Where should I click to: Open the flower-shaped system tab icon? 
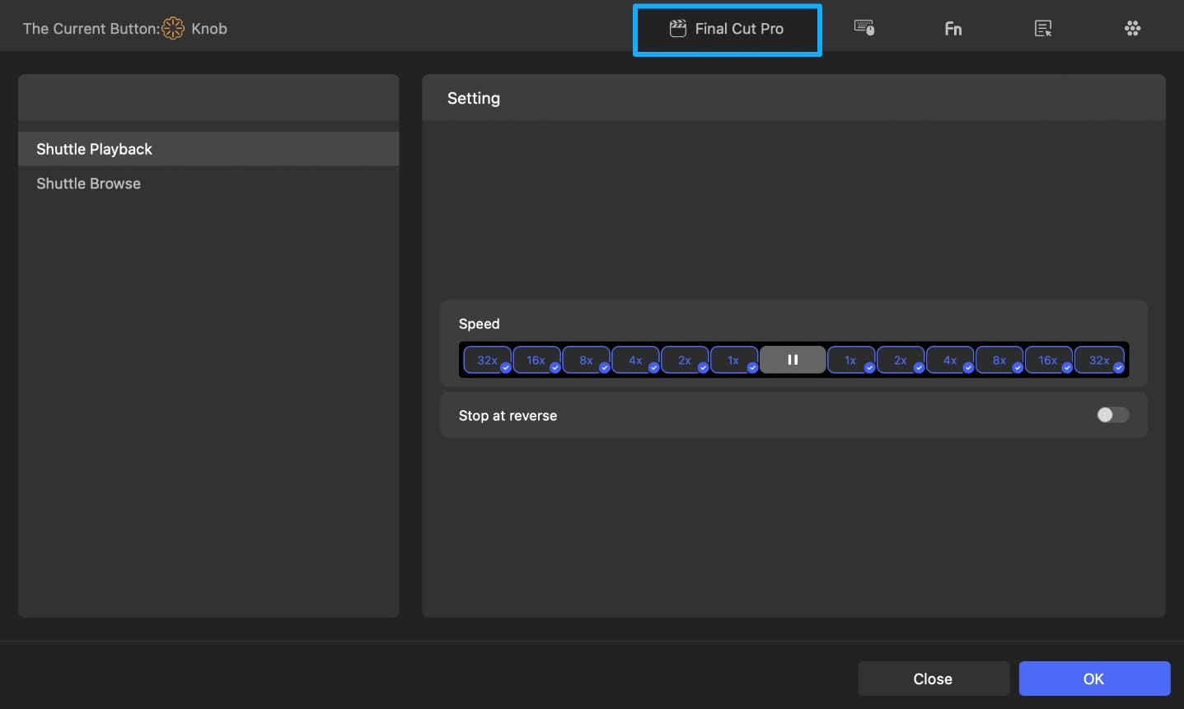pos(1133,29)
